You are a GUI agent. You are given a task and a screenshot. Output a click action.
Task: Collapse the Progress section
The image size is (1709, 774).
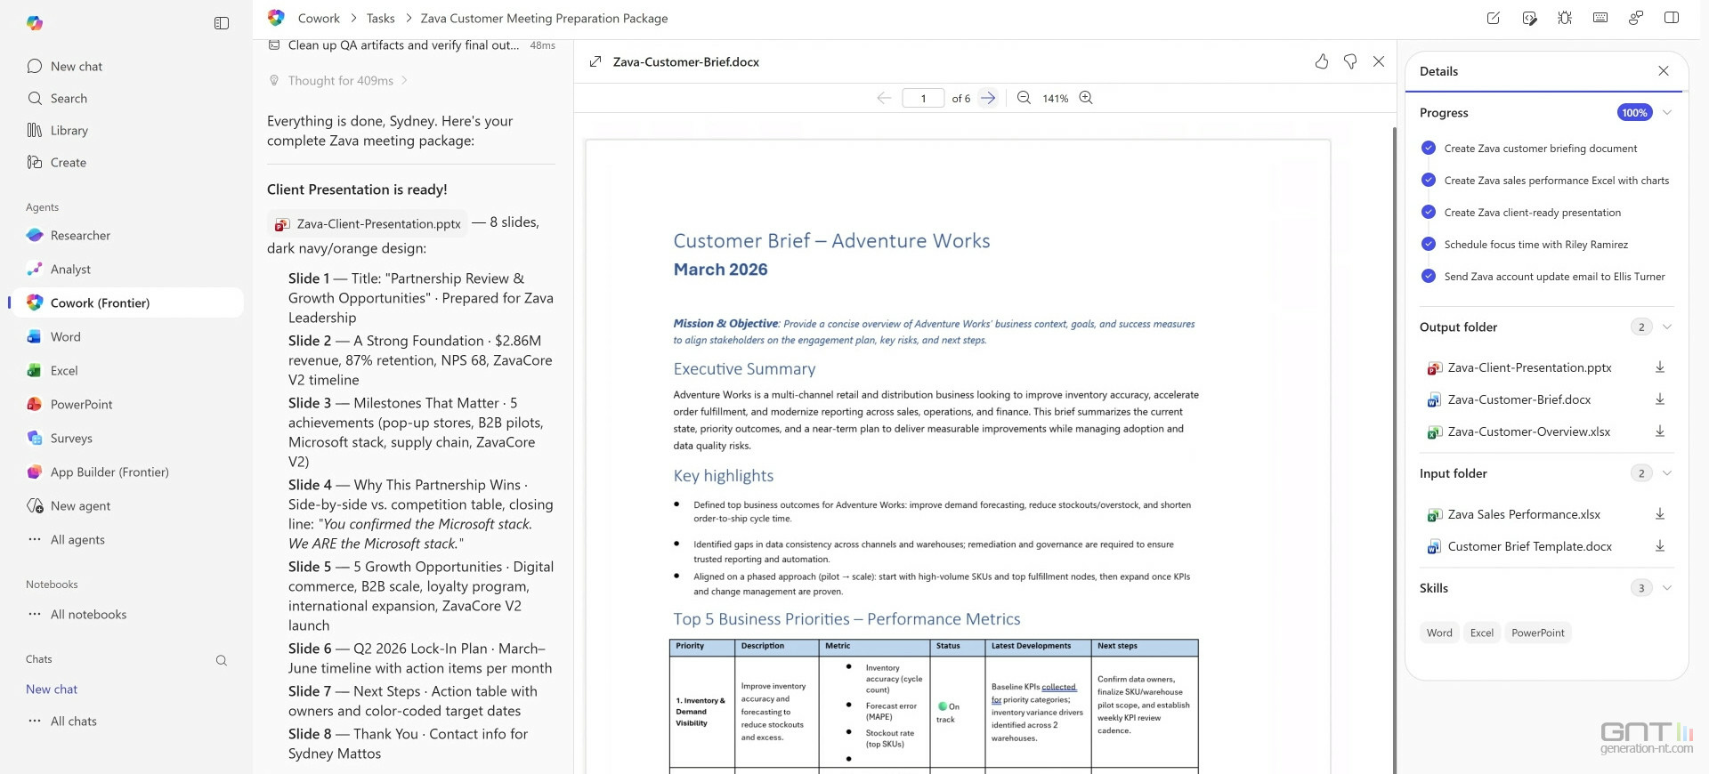pyautogui.click(x=1667, y=113)
